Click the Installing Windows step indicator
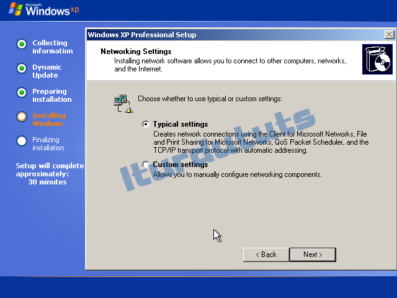Image resolution: width=397 pixels, height=298 pixels. (22, 117)
